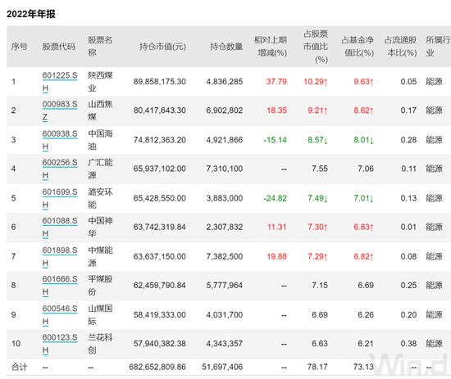The height and width of the screenshot is (379, 451).
Task: Click the 持仓数量 column header
Action: 226,47
